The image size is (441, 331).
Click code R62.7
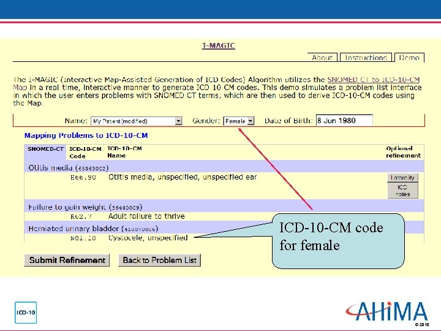point(81,217)
